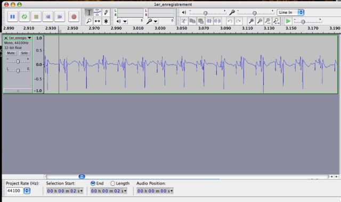341x202 pixels.
Task: Select the Zoom magnifier tool
Action: (x=89, y=21)
